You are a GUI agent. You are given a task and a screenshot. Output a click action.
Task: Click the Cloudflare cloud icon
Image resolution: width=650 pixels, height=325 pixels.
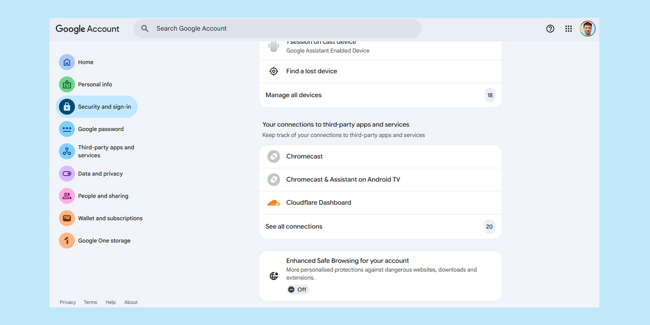point(274,203)
